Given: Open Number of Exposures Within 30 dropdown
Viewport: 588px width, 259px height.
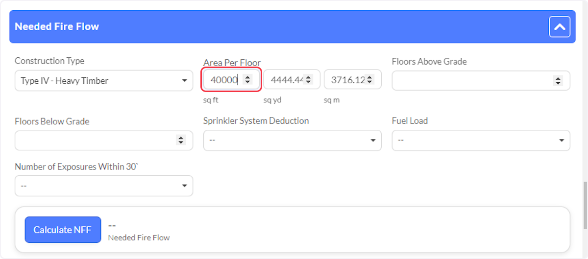Looking at the screenshot, I should coord(104,186).
